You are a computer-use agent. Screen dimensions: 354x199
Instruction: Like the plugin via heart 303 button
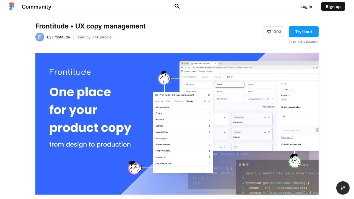tap(274, 32)
